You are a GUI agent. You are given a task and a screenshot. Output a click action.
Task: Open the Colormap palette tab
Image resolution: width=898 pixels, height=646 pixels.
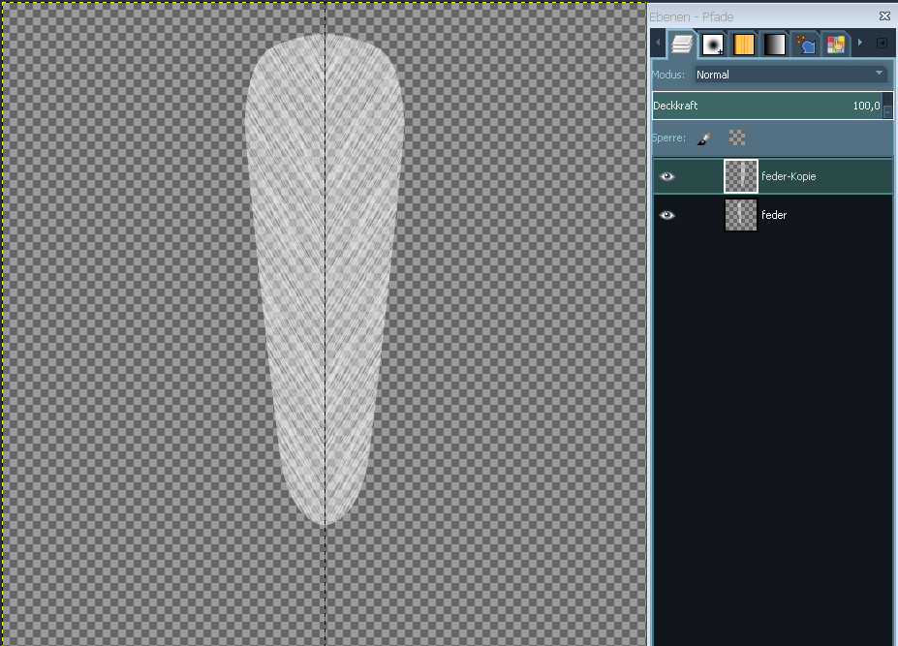click(835, 45)
